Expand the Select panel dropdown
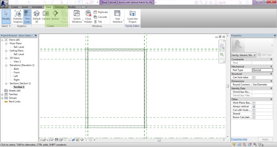Screen dimensions: 277x147 [x=6, y=26]
